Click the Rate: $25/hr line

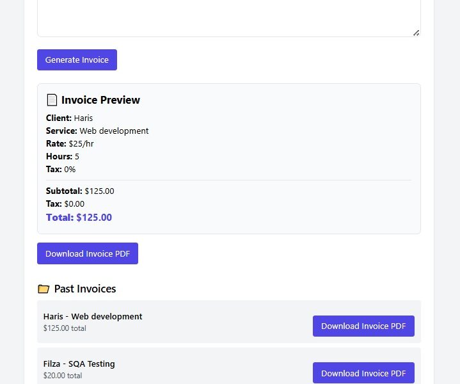click(70, 143)
